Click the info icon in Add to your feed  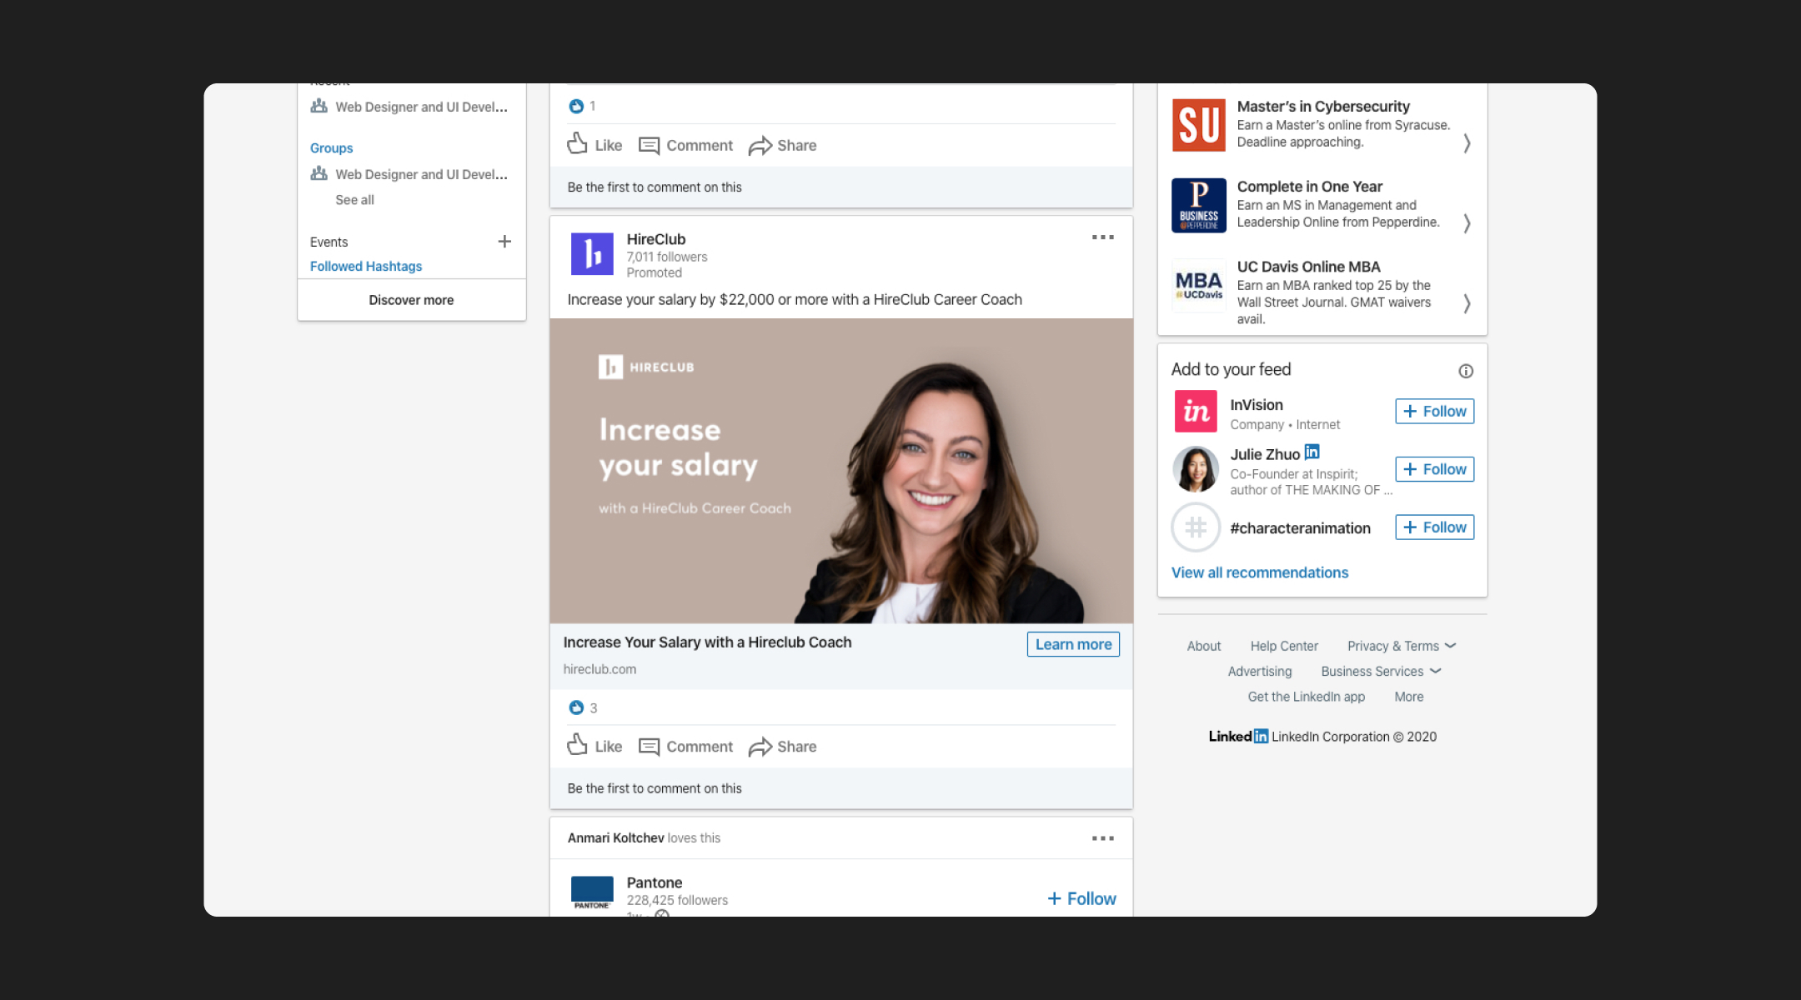pyautogui.click(x=1466, y=371)
